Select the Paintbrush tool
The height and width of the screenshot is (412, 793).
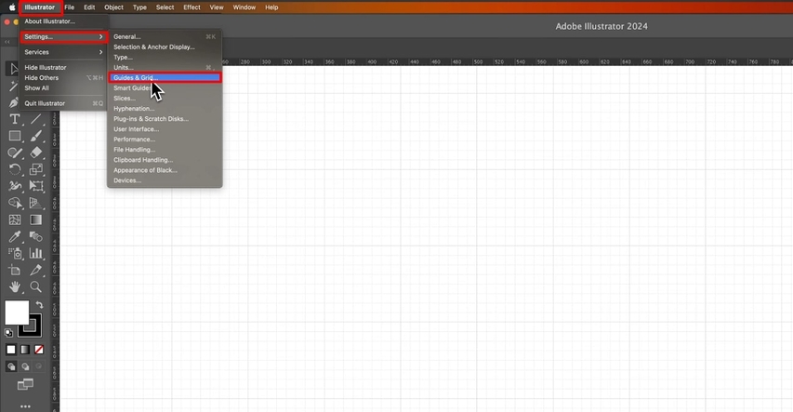(36, 136)
